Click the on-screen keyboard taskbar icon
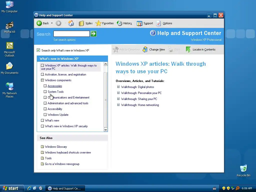This screenshot has width=256, height=192. pyautogui.click(x=214, y=188)
